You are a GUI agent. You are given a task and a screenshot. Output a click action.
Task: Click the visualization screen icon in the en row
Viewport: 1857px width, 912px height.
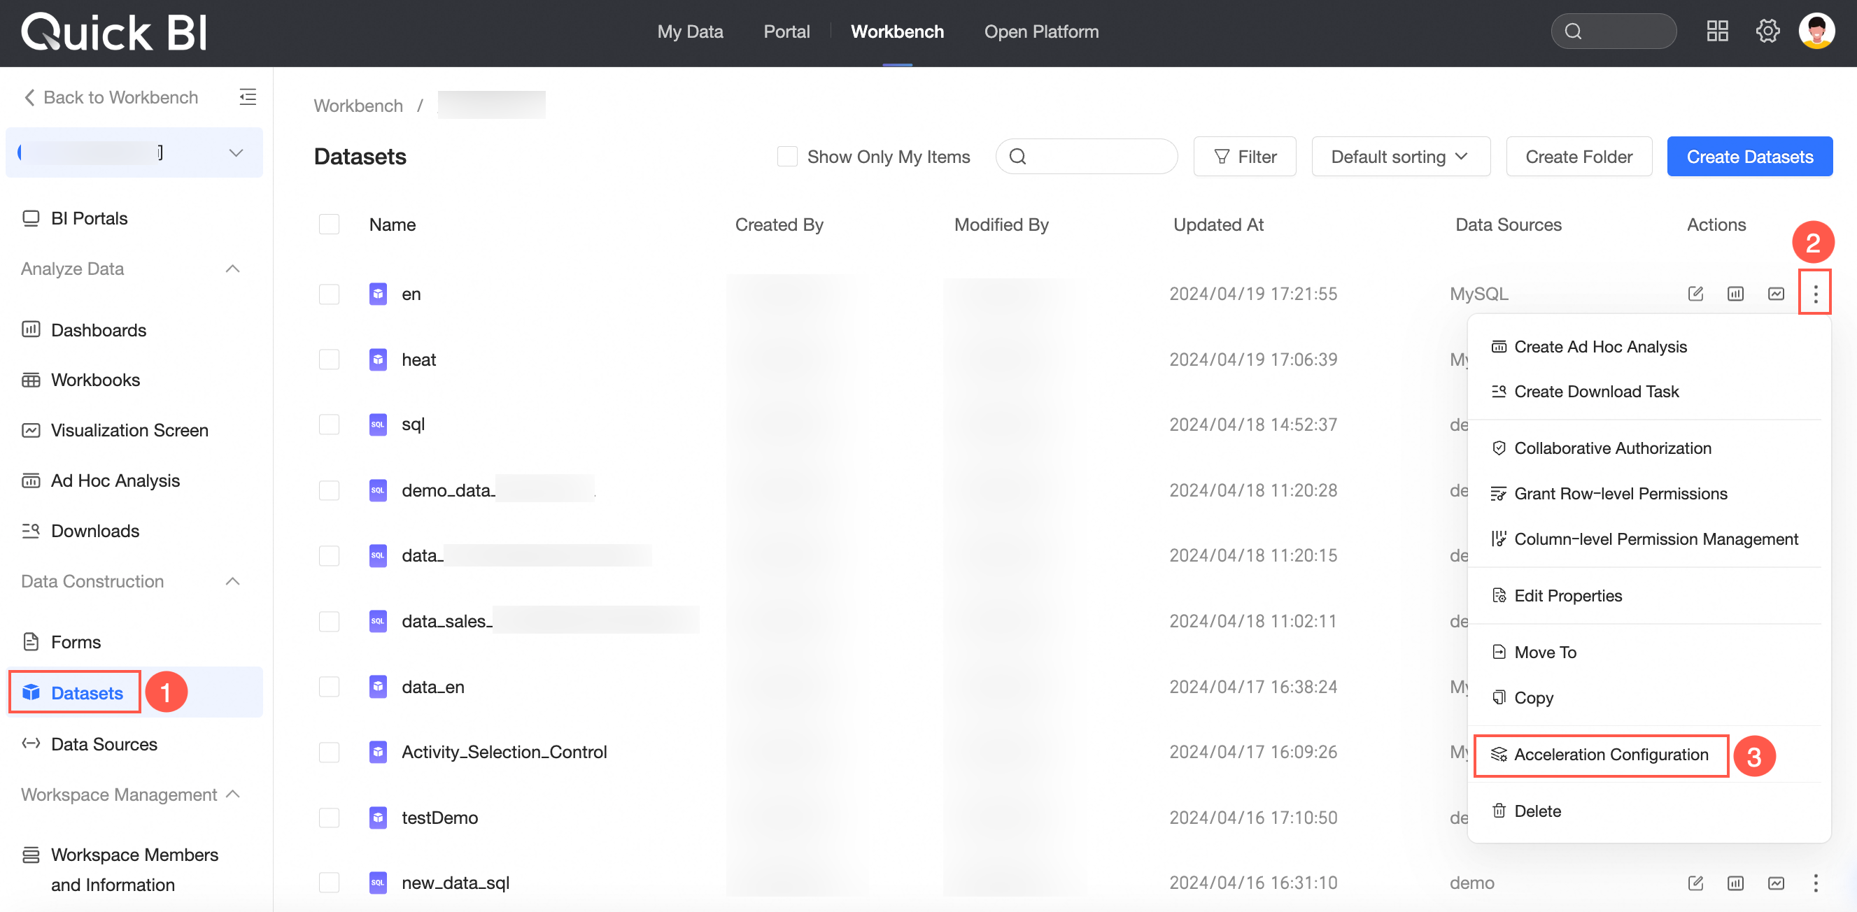[1776, 294]
